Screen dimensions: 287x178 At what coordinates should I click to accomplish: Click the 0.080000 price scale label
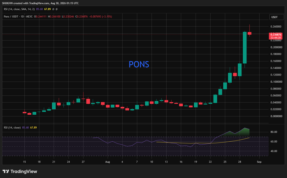coord(276,89)
